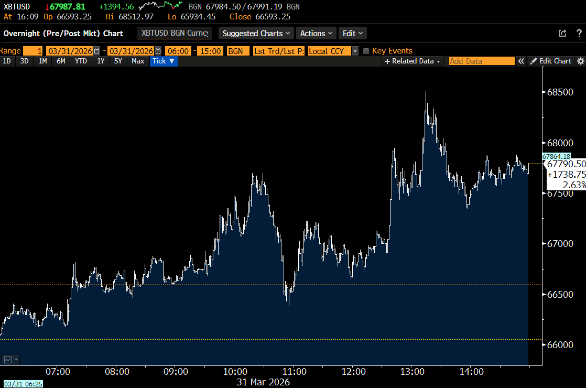Select the YTD period tab
This screenshot has width=586, height=388.
tap(81, 61)
